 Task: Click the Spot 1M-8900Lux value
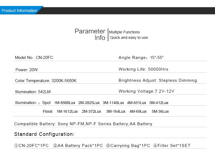tap(65, 103)
